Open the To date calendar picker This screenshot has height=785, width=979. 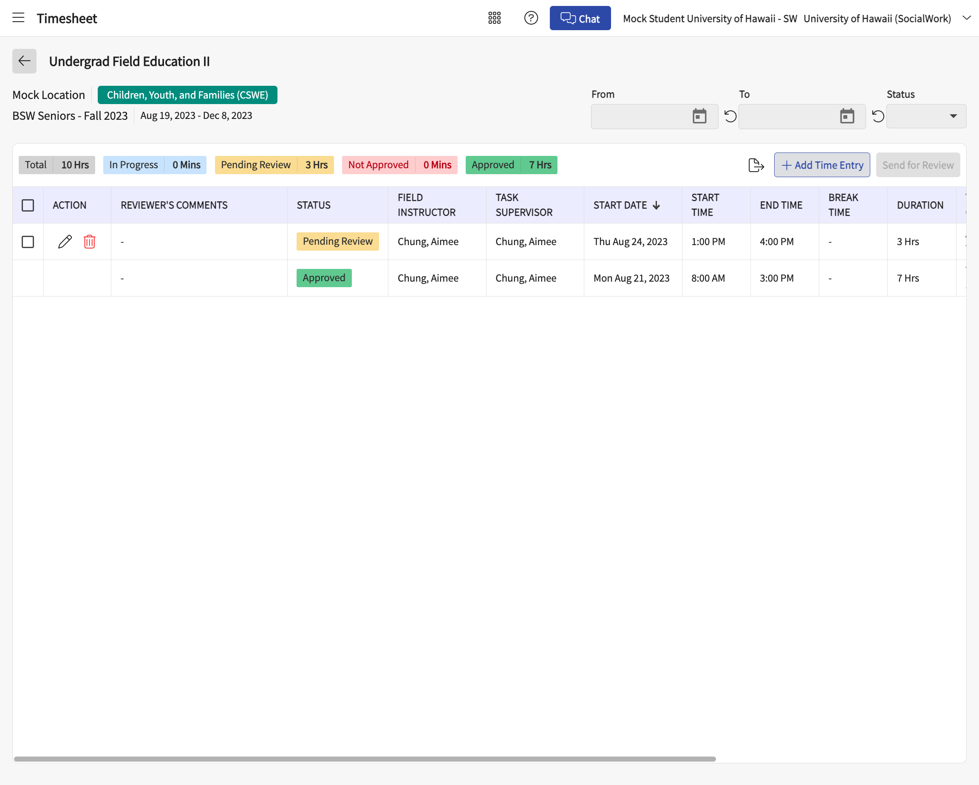point(847,116)
